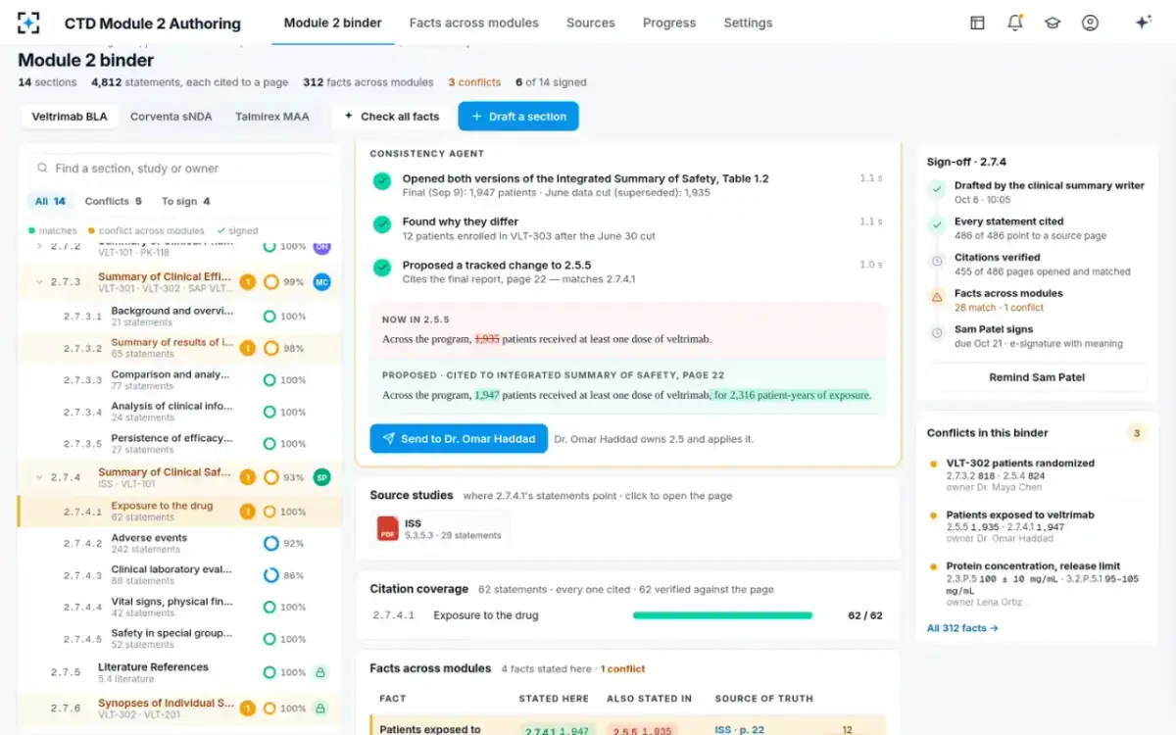1176x735 pixels.
Task: Click the warning triangle by Facts across modules
Action: click(937, 297)
